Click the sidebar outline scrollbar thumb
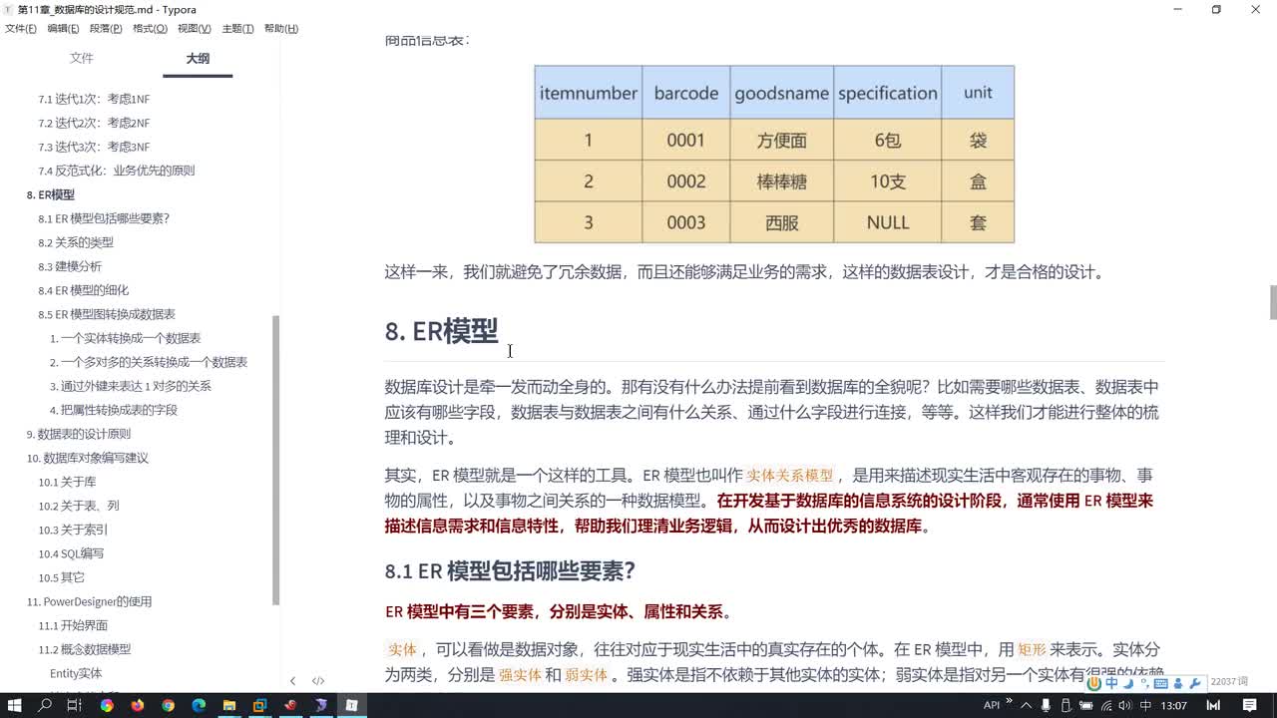The image size is (1277, 718). point(275,460)
